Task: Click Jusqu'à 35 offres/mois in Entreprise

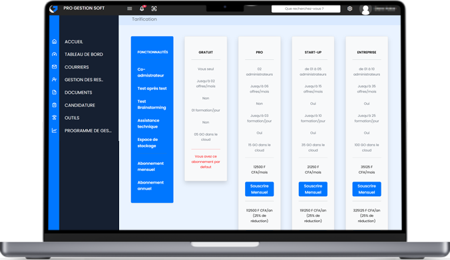Action: [x=367, y=89]
